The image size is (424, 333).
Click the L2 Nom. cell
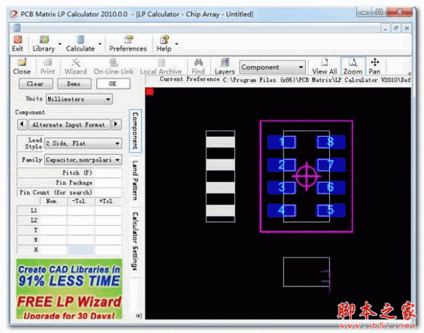53,220
